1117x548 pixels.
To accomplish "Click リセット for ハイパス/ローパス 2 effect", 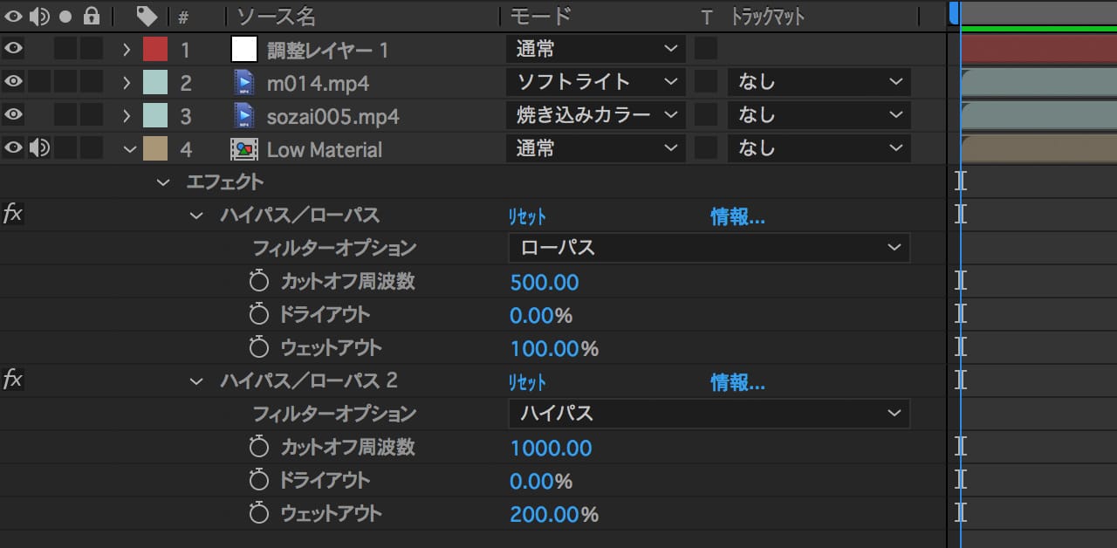I will click(527, 382).
